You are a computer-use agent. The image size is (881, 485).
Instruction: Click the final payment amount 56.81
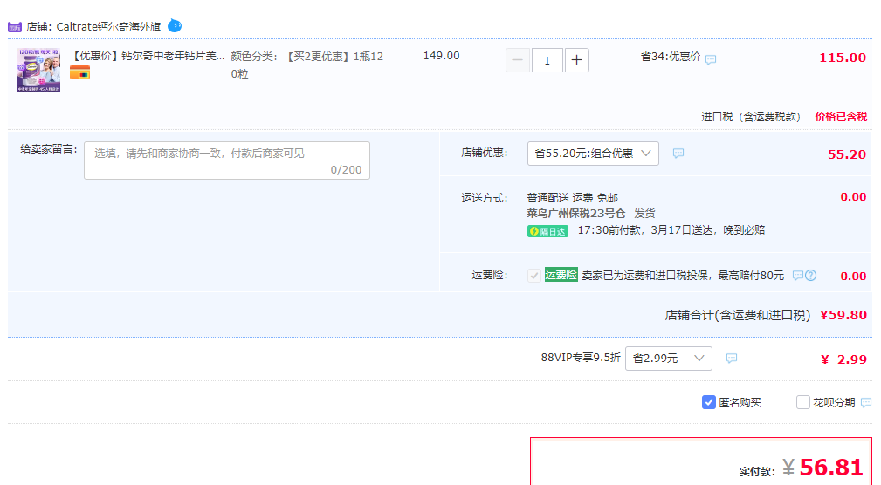(x=831, y=467)
